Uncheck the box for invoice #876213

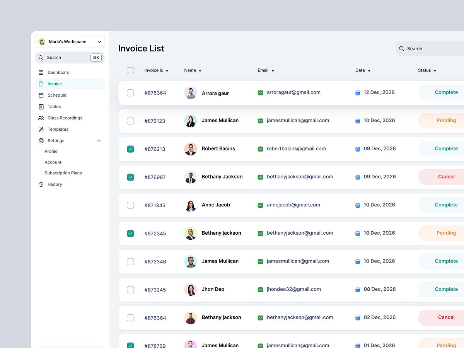tap(130, 149)
